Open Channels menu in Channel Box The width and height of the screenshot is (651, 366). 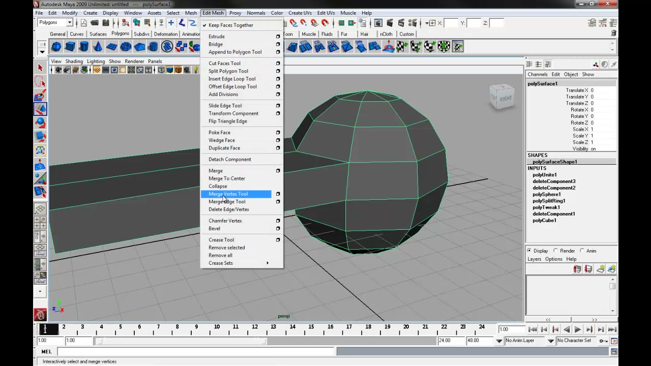point(538,74)
